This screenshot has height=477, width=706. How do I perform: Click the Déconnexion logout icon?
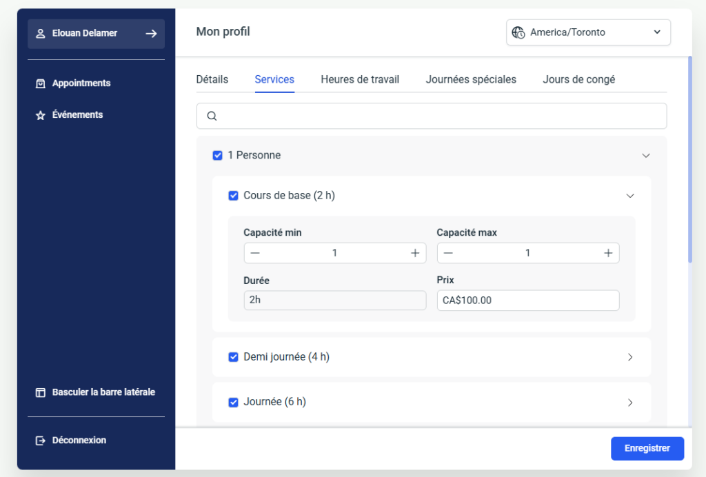40,440
